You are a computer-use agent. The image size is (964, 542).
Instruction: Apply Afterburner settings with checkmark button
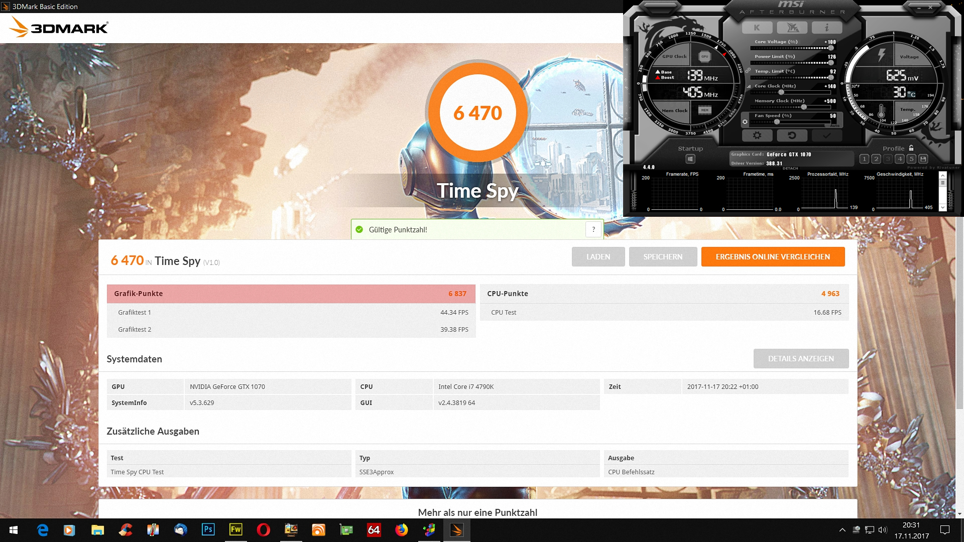(x=826, y=135)
